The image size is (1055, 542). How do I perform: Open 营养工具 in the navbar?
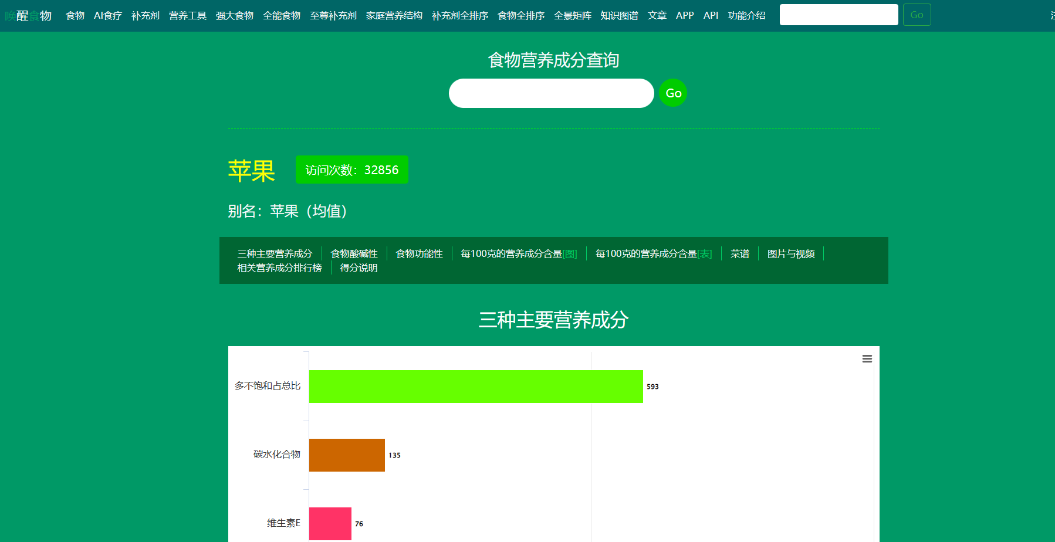click(x=188, y=16)
